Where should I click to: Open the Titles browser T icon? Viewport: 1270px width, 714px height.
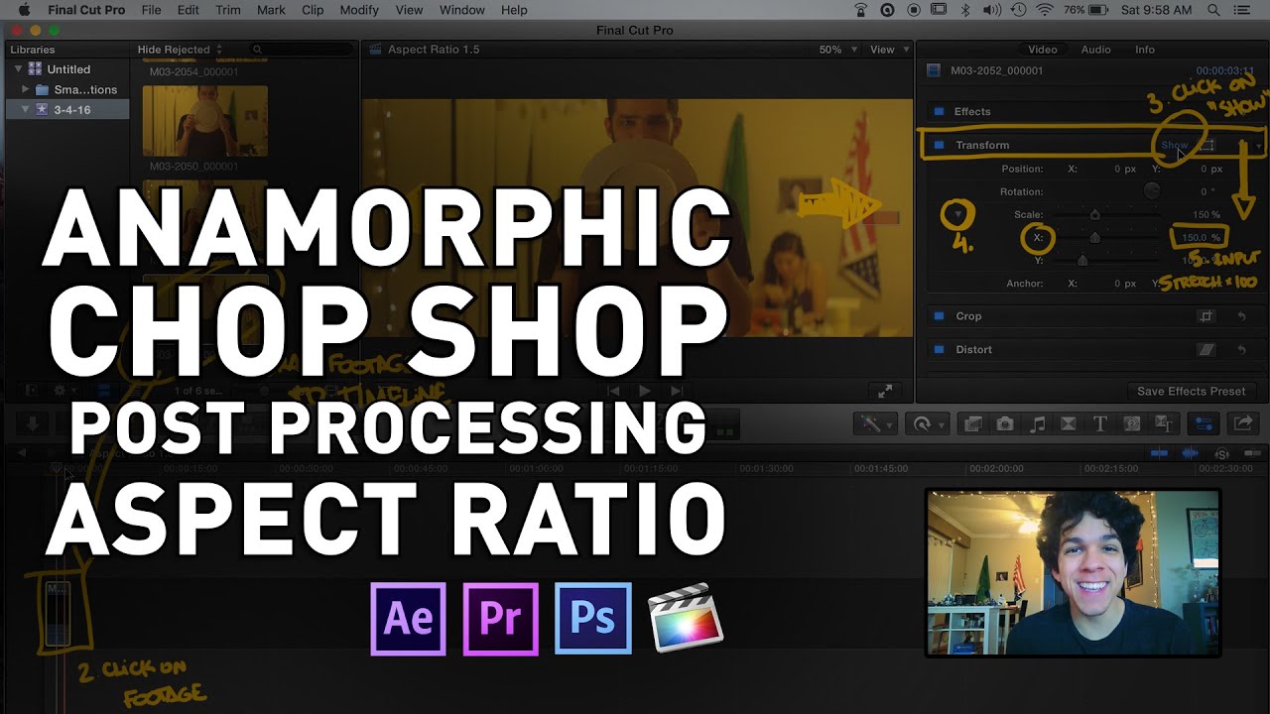coord(1099,423)
